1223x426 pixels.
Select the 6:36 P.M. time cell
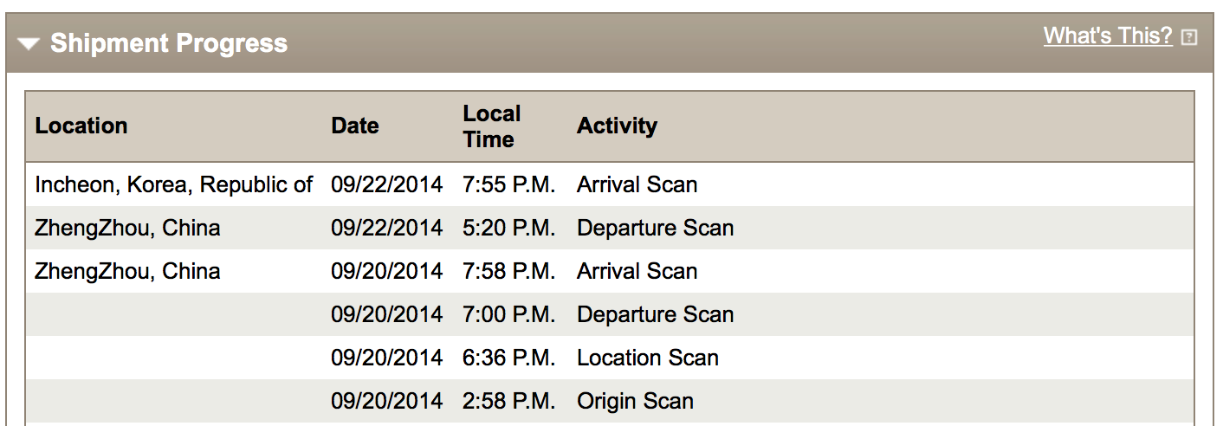[508, 358]
